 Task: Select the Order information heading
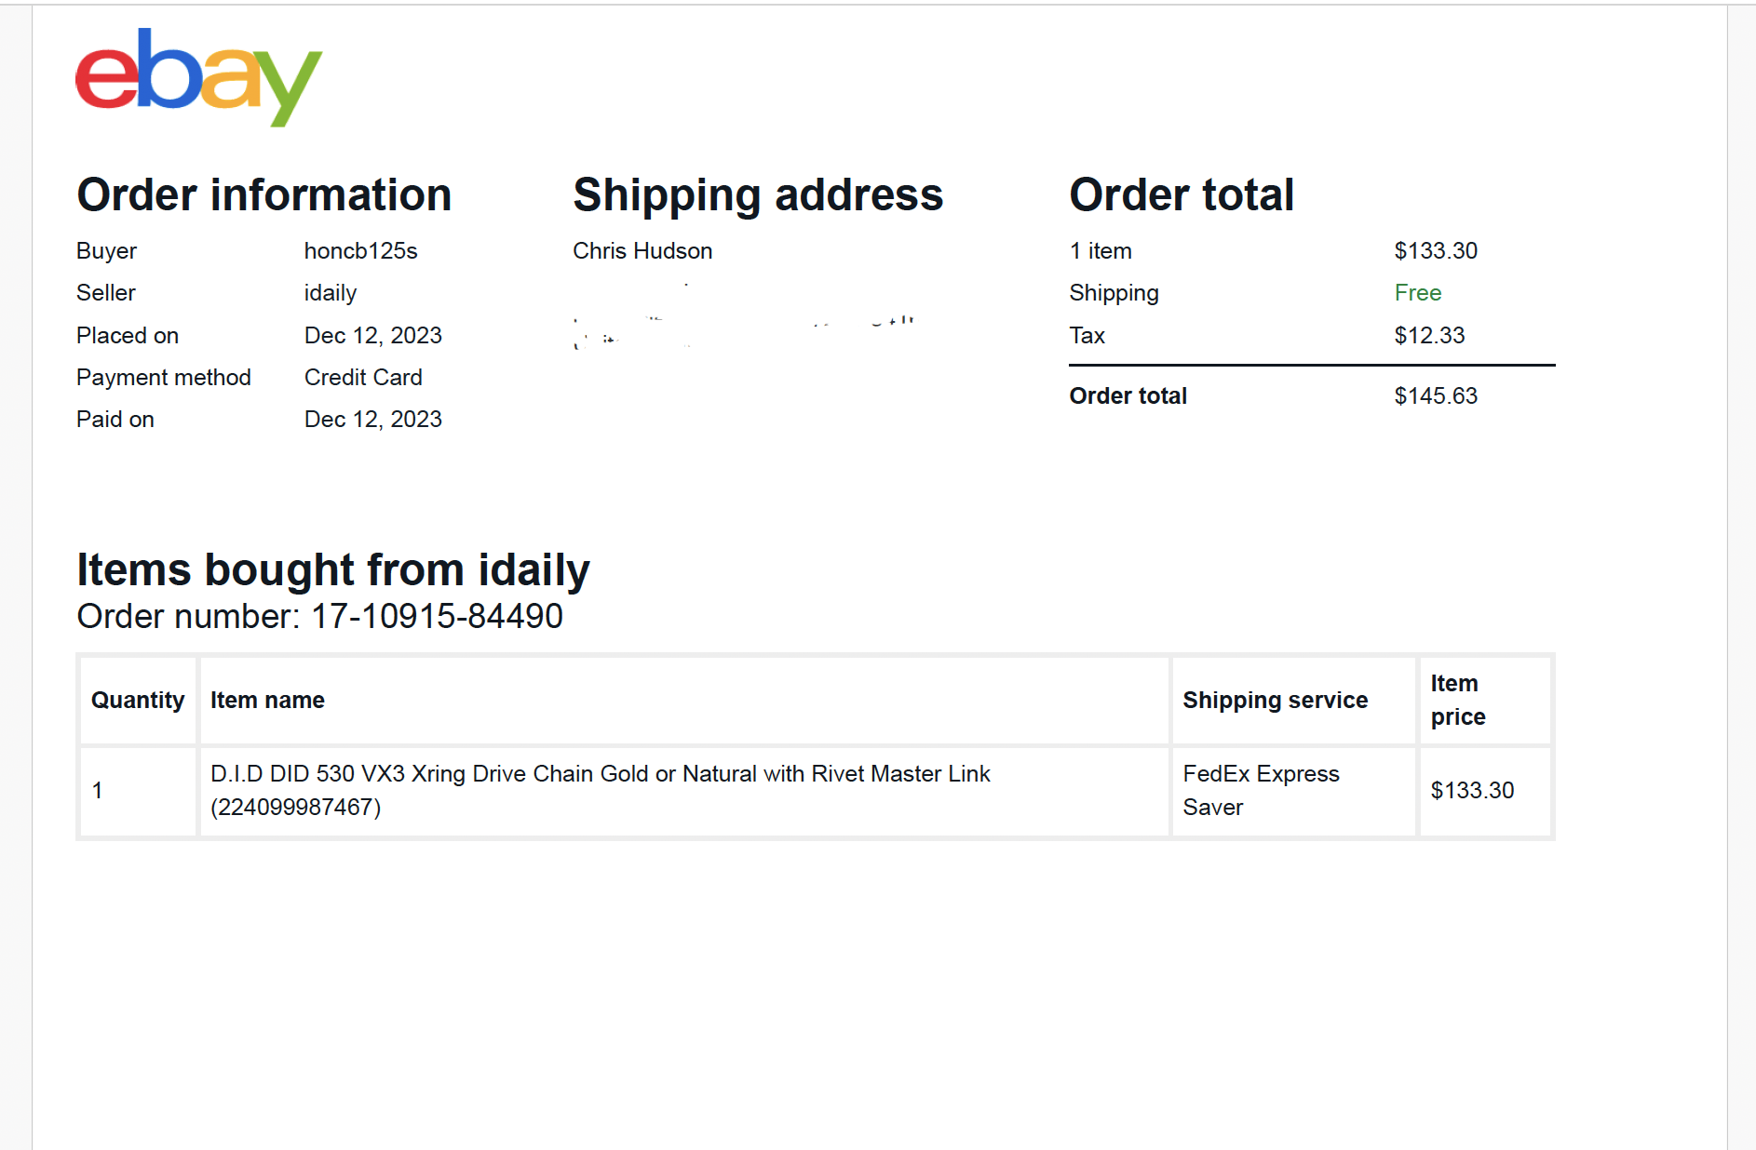pos(263,195)
